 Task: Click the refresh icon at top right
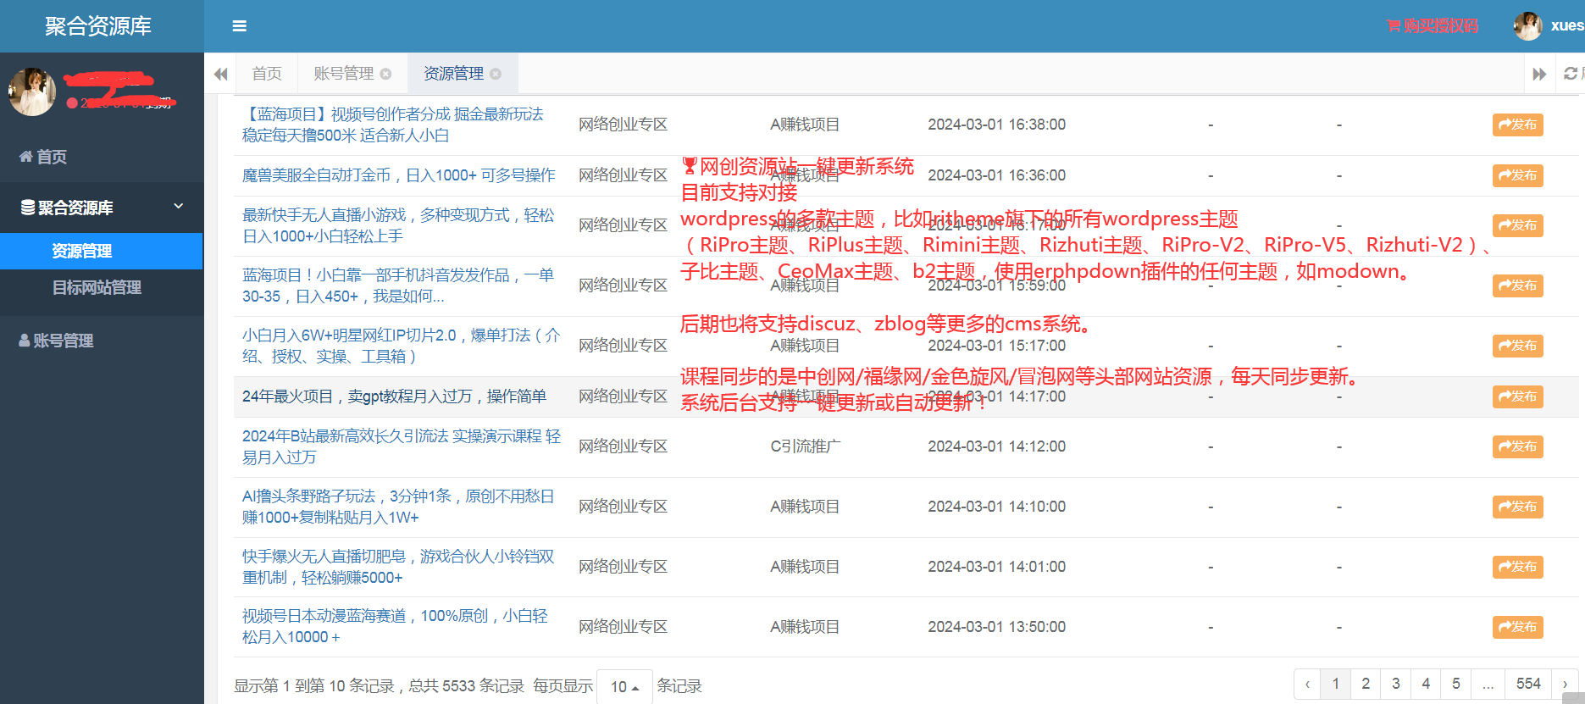pos(1571,74)
